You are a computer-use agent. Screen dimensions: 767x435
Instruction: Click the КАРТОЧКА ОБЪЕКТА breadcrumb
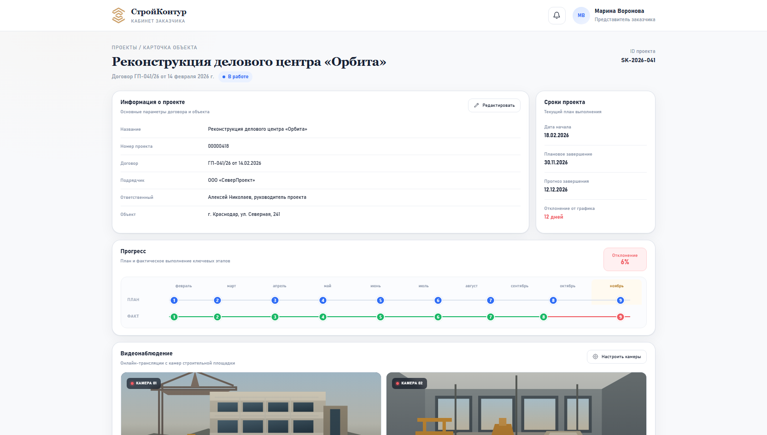[170, 47]
